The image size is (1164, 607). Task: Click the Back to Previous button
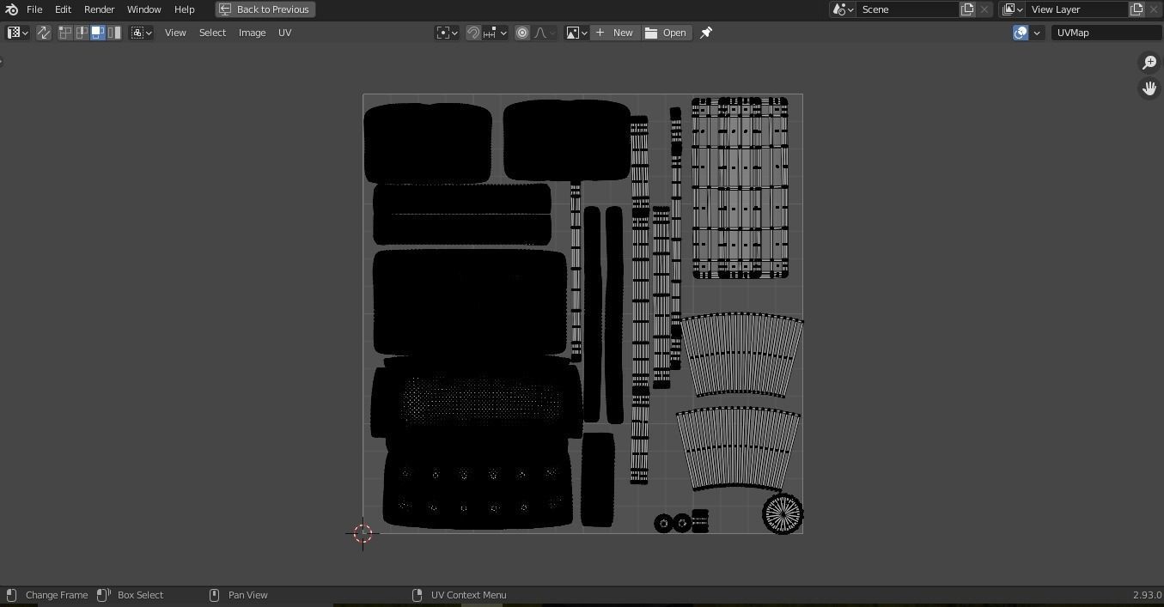(265, 9)
